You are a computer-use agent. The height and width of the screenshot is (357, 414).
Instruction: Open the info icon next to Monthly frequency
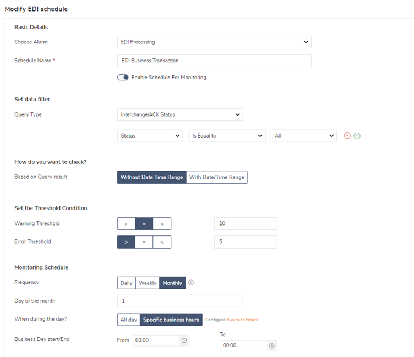click(x=191, y=283)
